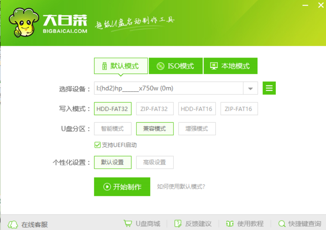Open the 如何使用默认模式? help link

[x=181, y=187]
